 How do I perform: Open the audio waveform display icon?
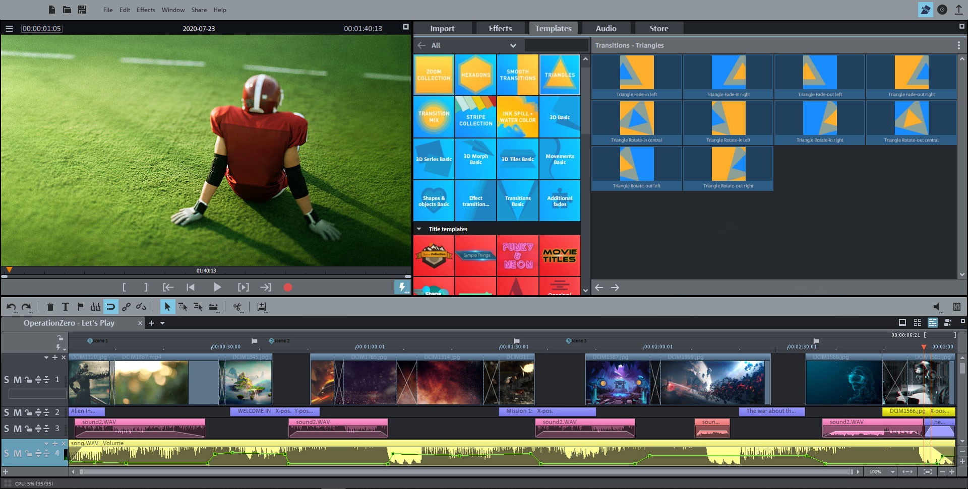[95, 307]
